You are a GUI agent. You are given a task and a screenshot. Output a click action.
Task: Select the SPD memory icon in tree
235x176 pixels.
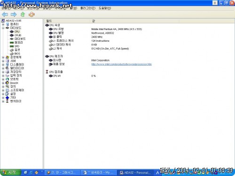pos(12,46)
